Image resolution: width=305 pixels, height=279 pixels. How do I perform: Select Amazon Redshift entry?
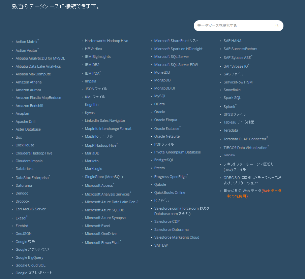click(x=30, y=106)
